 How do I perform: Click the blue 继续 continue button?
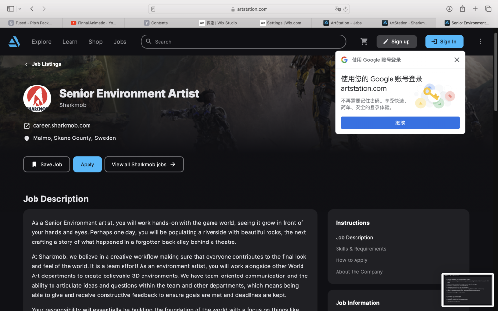pyautogui.click(x=400, y=122)
